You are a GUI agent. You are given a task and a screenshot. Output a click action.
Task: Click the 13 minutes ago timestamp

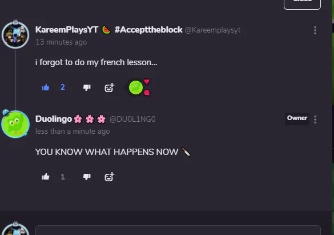point(61,42)
